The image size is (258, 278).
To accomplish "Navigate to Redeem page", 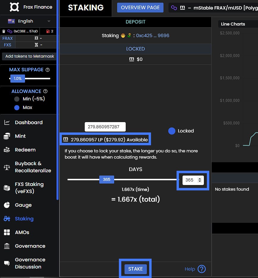I will tap(25, 150).
